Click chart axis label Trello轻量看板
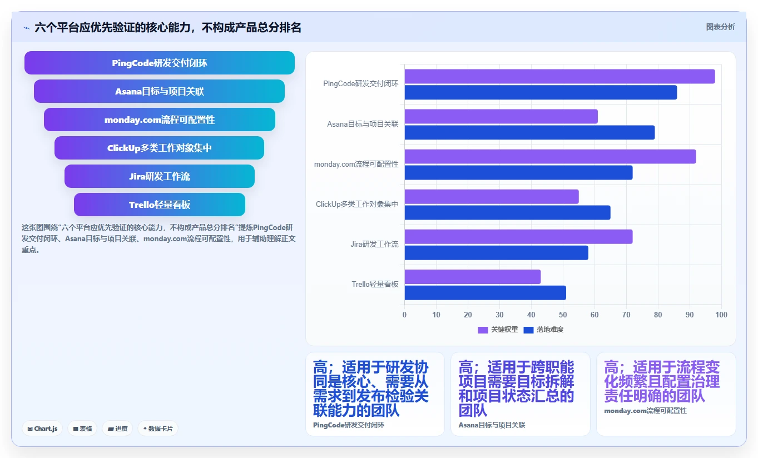Screen dimensions: 758x458 click(375, 284)
